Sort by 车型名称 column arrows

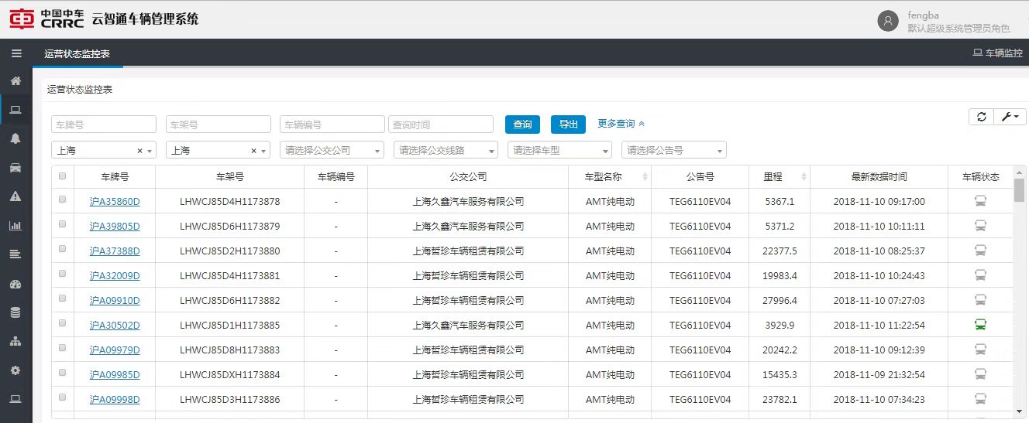[645, 177]
